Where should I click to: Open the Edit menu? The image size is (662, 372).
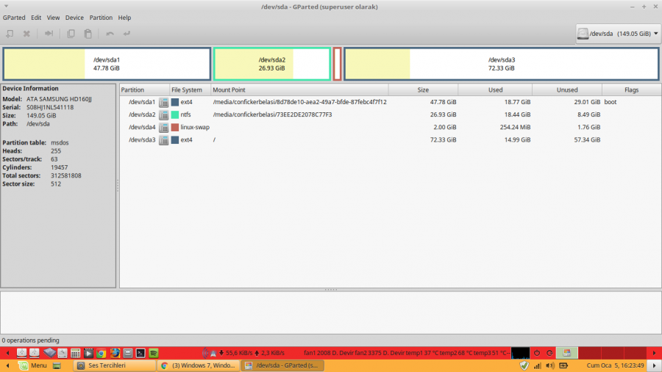pos(36,18)
